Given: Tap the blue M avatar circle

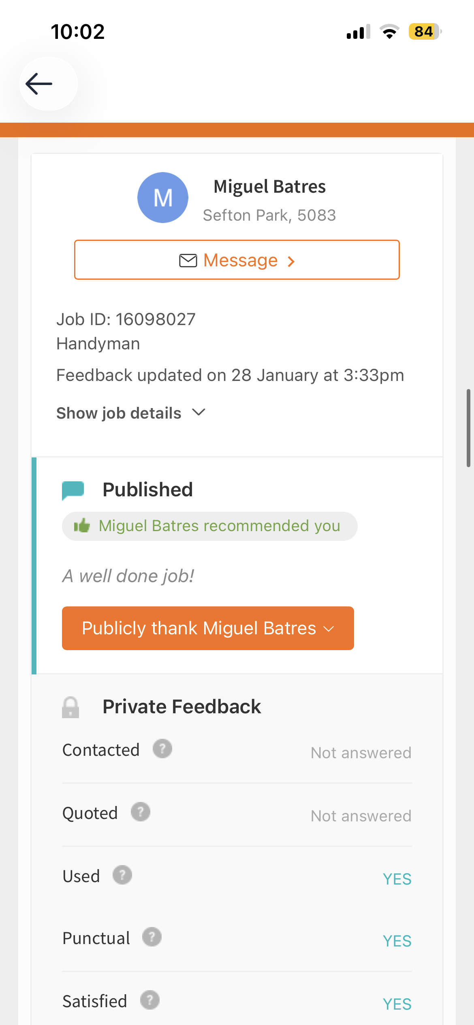Looking at the screenshot, I should [x=163, y=198].
